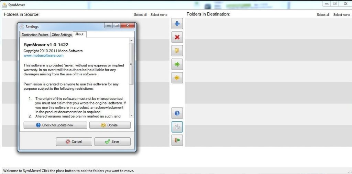Click the SymMover v1.0.1422 heading
The height and width of the screenshot is (174, 352).
click(x=46, y=45)
